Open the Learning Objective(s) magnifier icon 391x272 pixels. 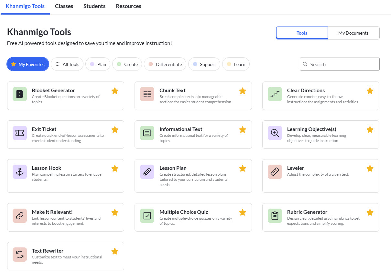pos(274,133)
